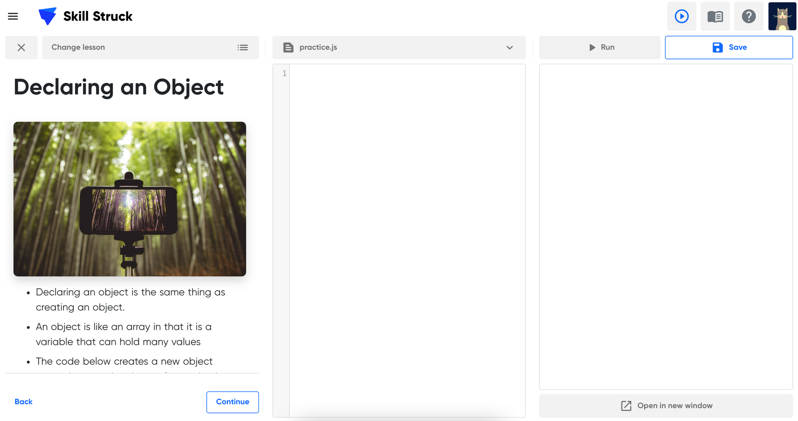The width and height of the screenshot is (798, 421).
Task: Click the practice.js file icon
Action: click(288, 47)
